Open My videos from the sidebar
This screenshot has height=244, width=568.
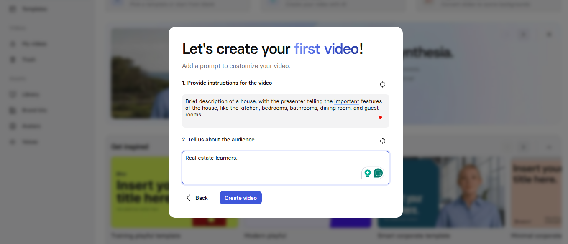[13, 43]
